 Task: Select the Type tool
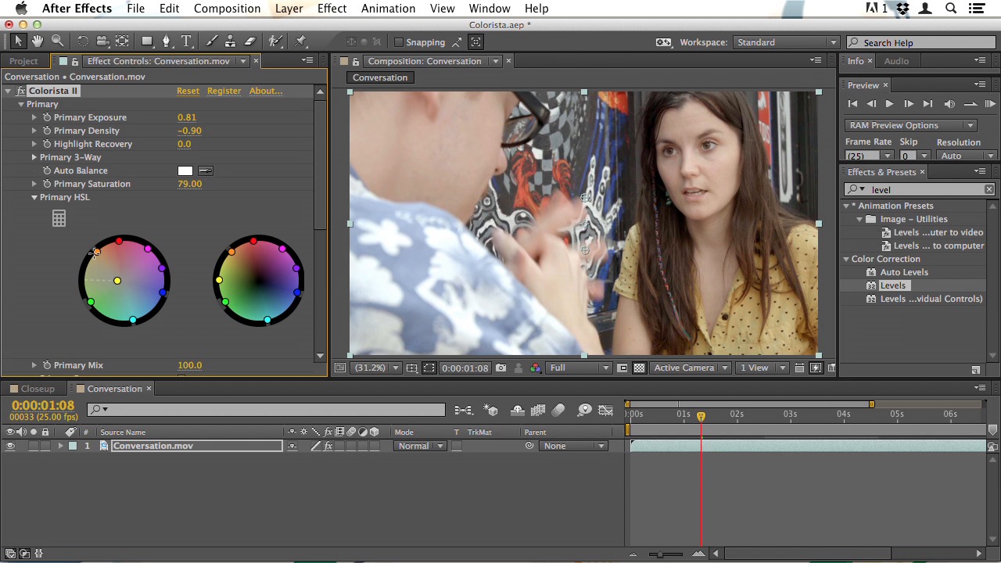click(x=186, y=41)
